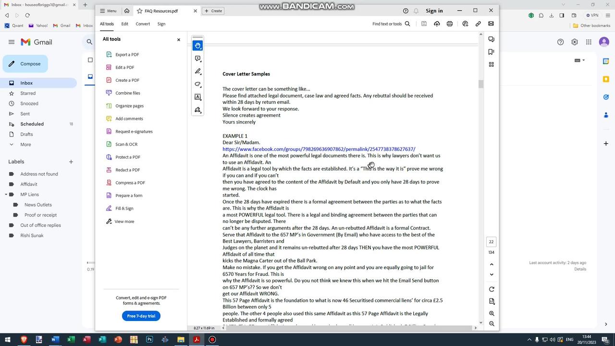Print the FAQ Resources document
615x346 pixels.
[449, 24]
